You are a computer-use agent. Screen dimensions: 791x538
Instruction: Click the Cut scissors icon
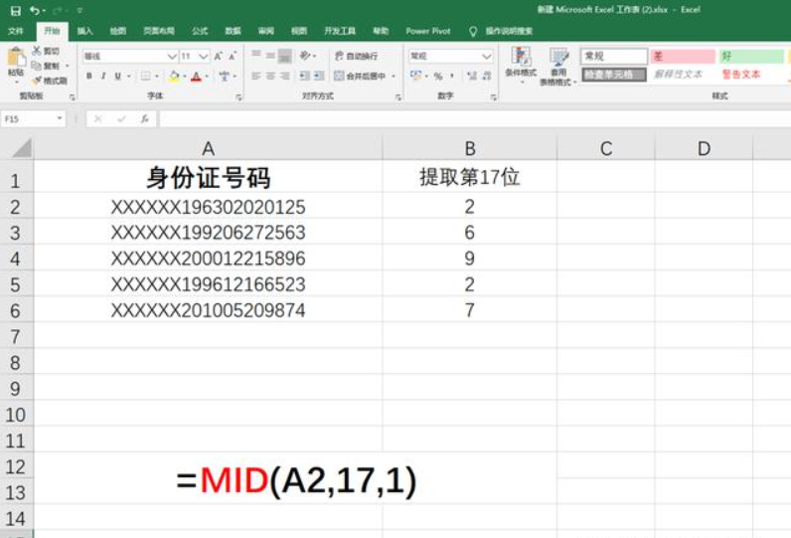(37, 51)
